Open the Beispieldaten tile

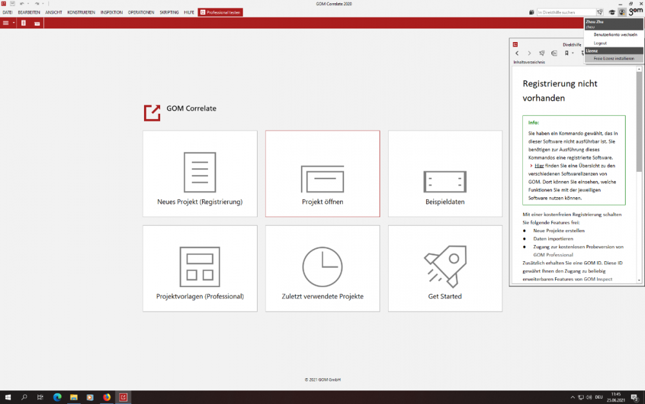click(445, 173)
